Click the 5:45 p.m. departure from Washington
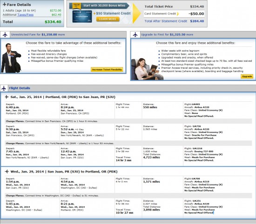The width and height of the screenshot is (256, 224). [13, 204]
